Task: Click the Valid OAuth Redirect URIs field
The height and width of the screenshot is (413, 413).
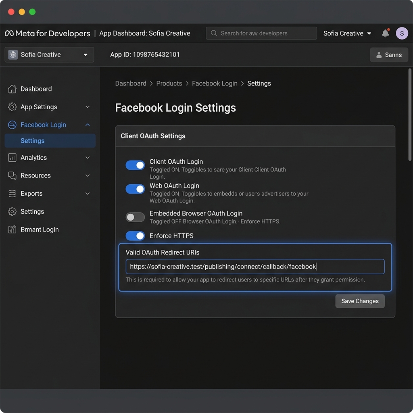Action: click(255, 266)
